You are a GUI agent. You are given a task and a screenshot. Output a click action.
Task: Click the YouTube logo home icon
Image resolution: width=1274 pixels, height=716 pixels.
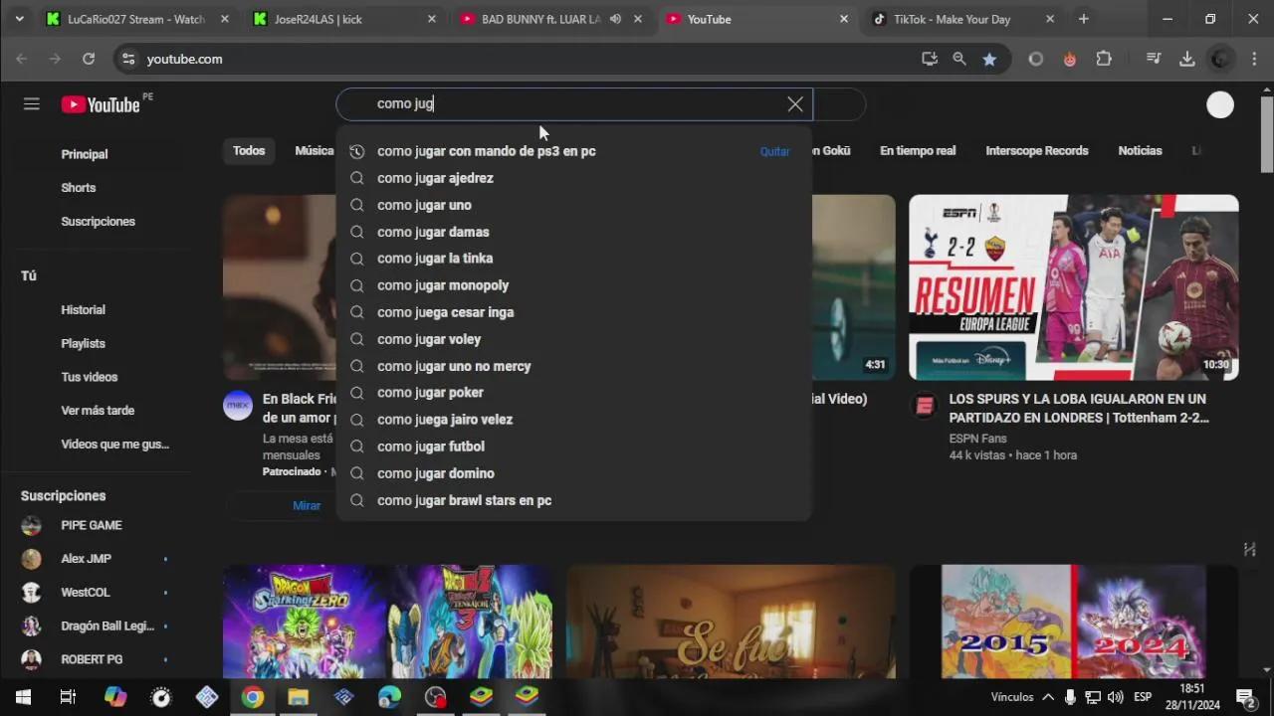tap(101, 104)
